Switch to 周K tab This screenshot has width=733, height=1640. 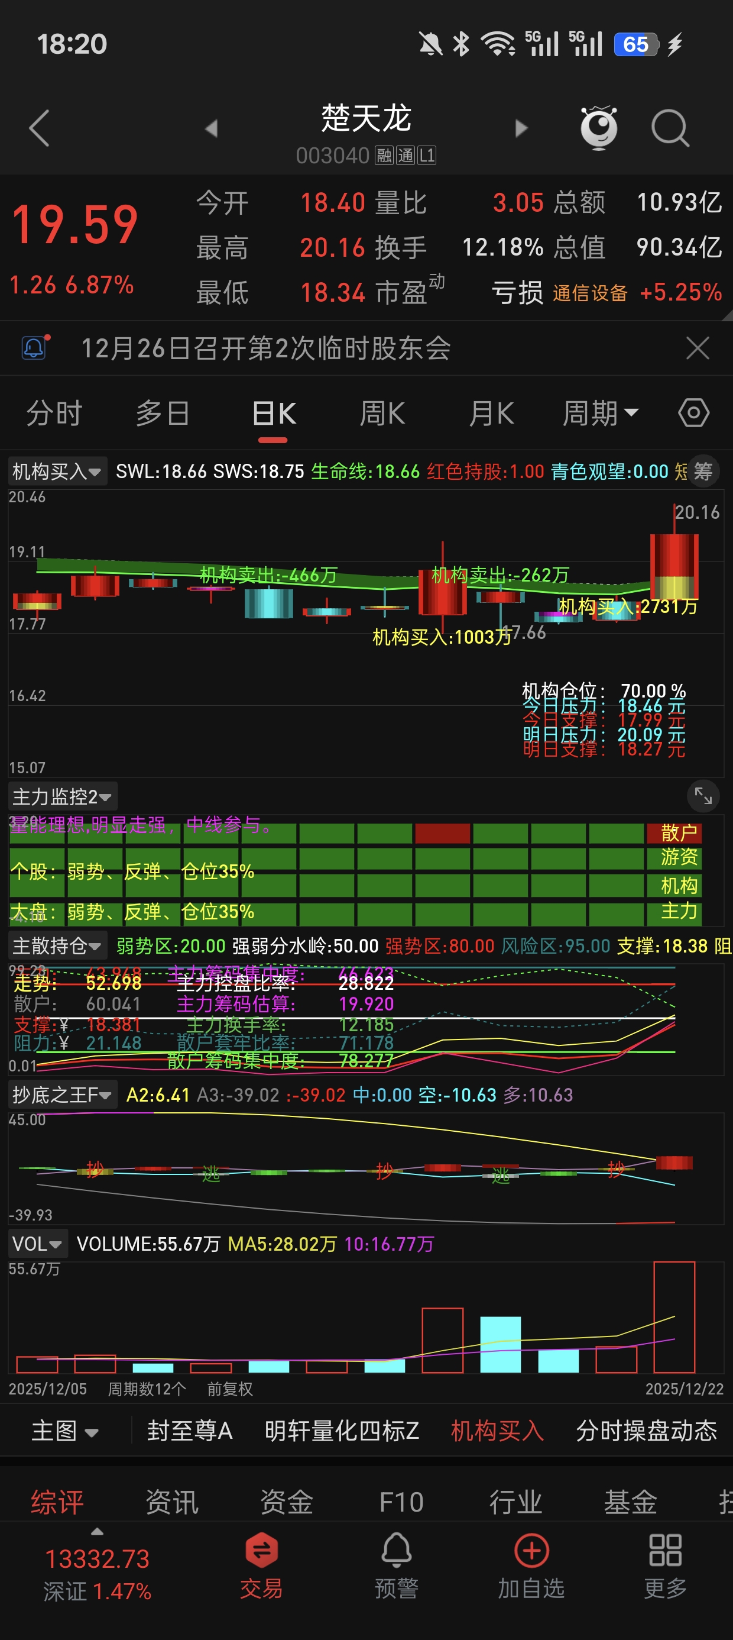382,413
